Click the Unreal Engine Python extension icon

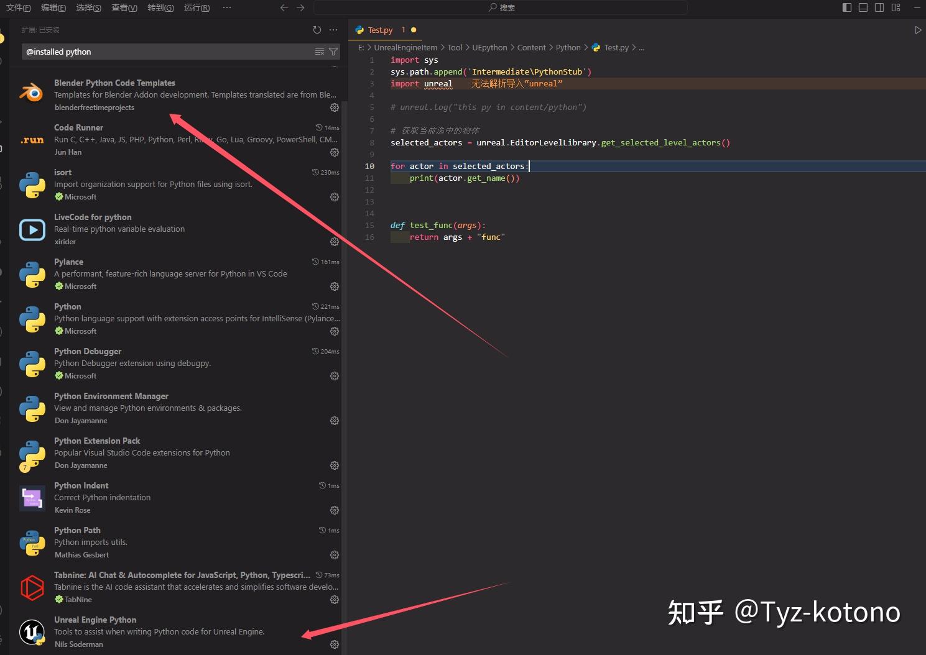32,632
